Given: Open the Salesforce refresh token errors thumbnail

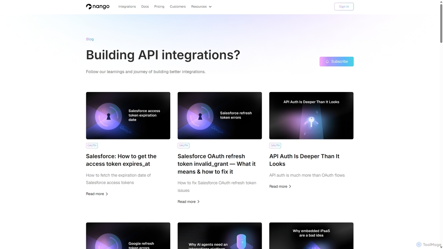Looking at the screenshot, I should 220,116.
